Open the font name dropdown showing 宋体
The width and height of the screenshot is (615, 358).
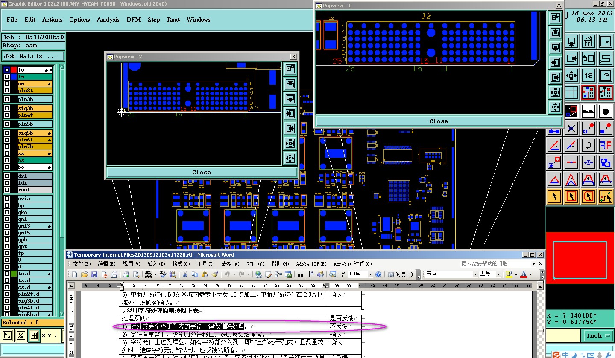coord(475,274)
